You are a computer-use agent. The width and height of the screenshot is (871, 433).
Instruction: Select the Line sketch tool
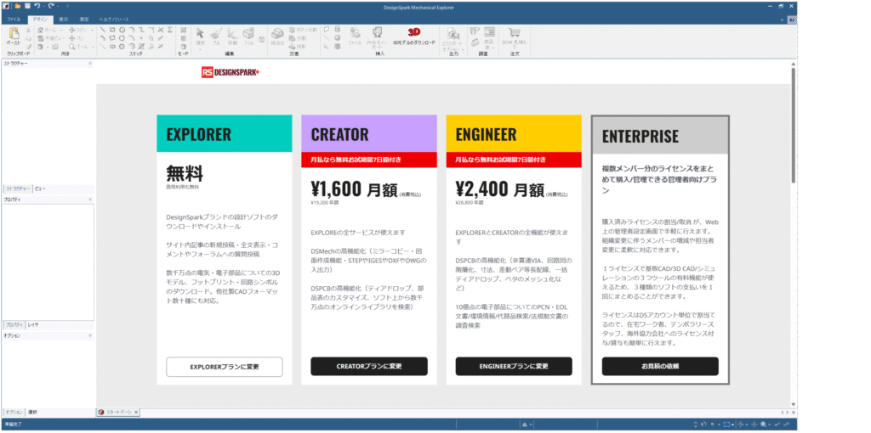103,30
